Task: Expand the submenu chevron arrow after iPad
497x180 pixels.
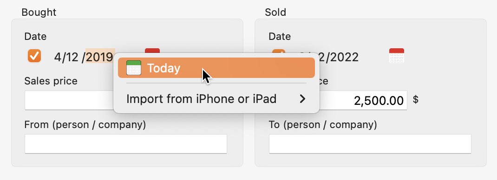Action: point(303,99)
